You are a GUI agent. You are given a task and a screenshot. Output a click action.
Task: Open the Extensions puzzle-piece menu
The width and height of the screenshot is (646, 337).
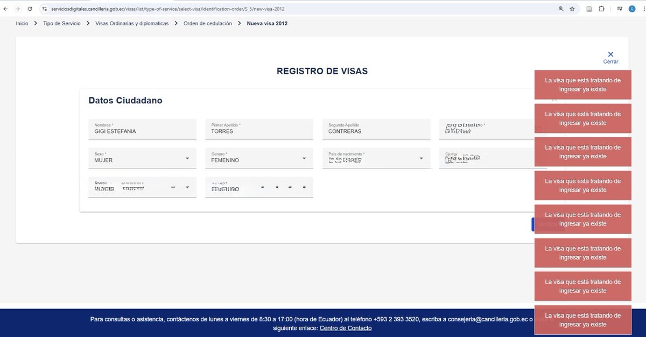click(x=601, y=9)
